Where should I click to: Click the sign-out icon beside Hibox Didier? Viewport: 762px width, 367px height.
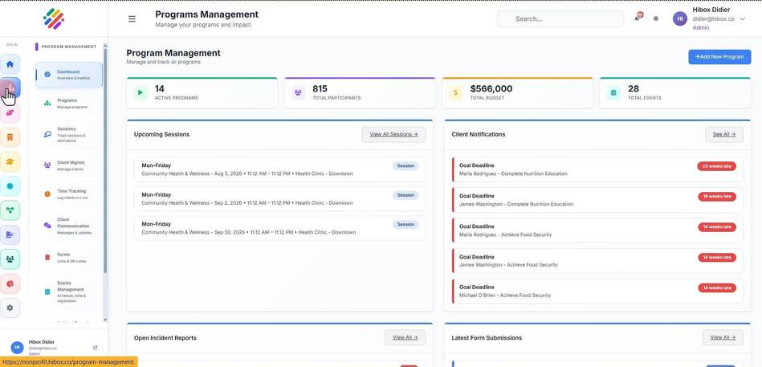point(96,348)
